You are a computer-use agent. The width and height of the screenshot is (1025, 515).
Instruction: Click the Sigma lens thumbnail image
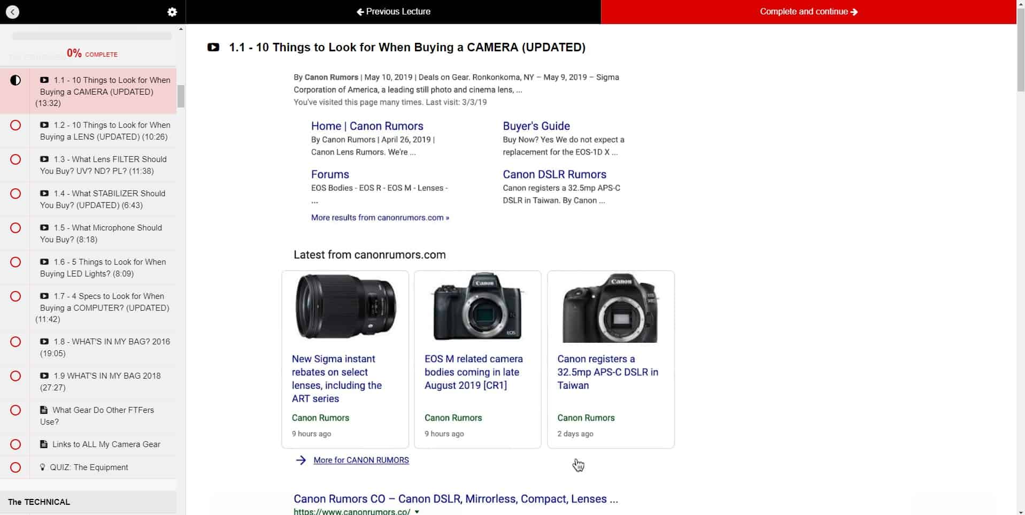[345, 307]
